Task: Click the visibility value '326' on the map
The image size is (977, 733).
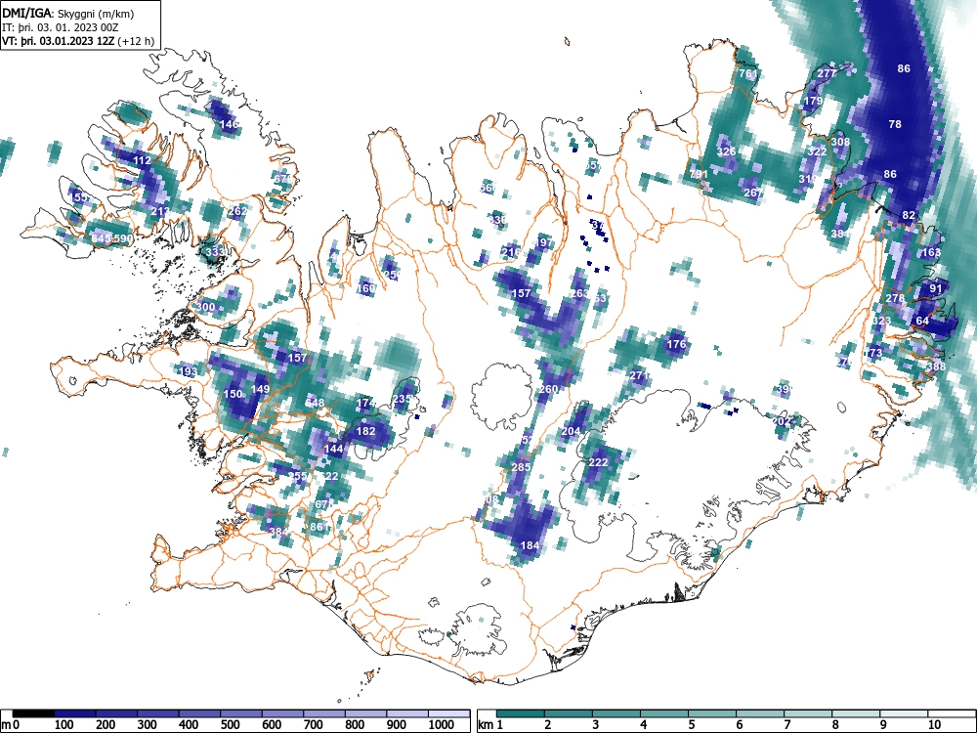Action: (x=727, y=151)
